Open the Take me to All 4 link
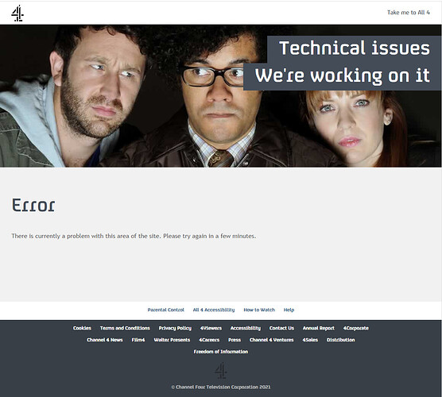Viewport: 442px width, 397px height. (408, 13)
